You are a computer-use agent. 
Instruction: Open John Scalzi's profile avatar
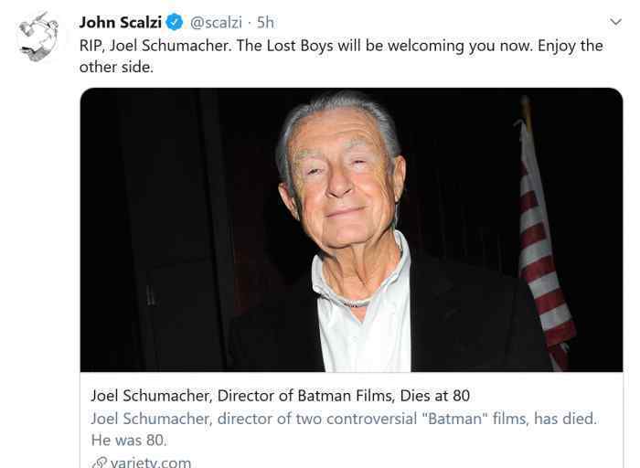click(x=37, y=36)
